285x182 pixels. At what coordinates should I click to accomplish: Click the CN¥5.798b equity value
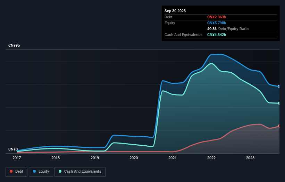click(217, 23)
